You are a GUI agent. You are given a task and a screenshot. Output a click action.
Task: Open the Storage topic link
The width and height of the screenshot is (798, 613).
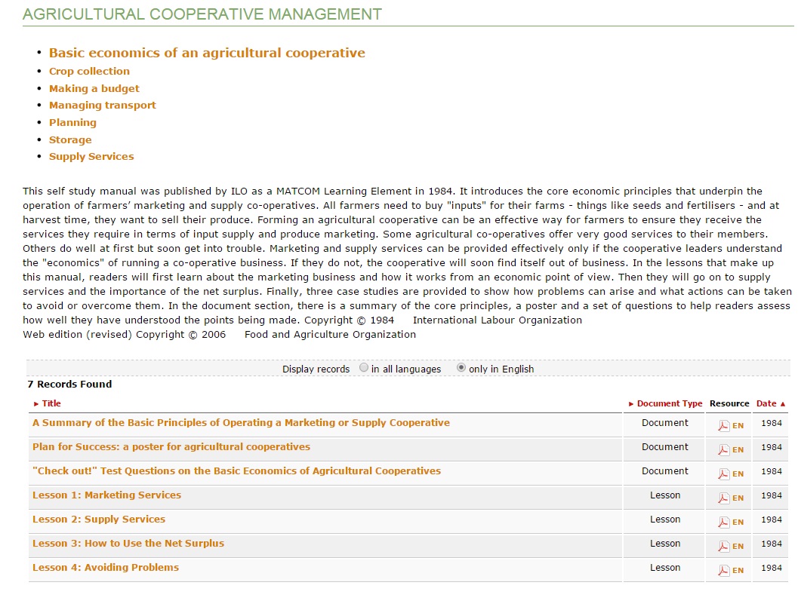[x=70, y=139]
